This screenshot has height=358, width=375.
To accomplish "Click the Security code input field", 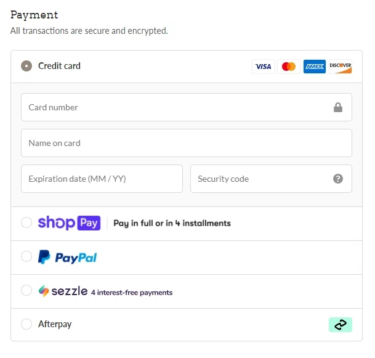I will [x=271, y=179].
